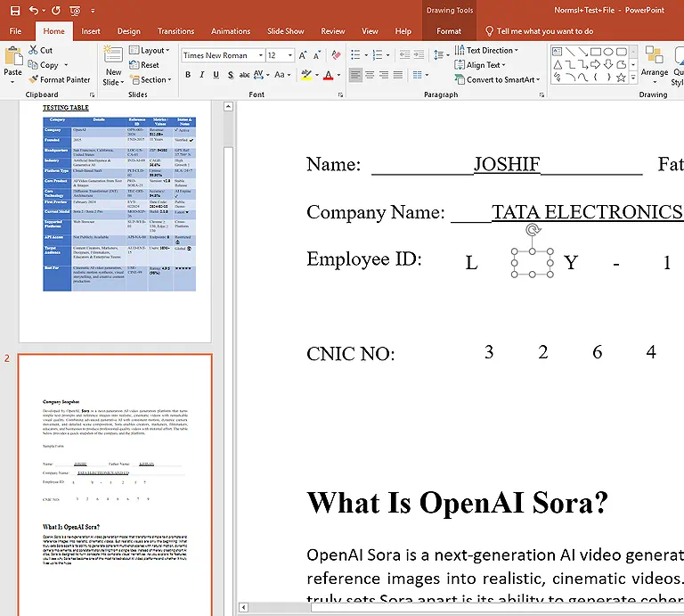Align text left
This screenshot has width=684, height=616.
355,75
